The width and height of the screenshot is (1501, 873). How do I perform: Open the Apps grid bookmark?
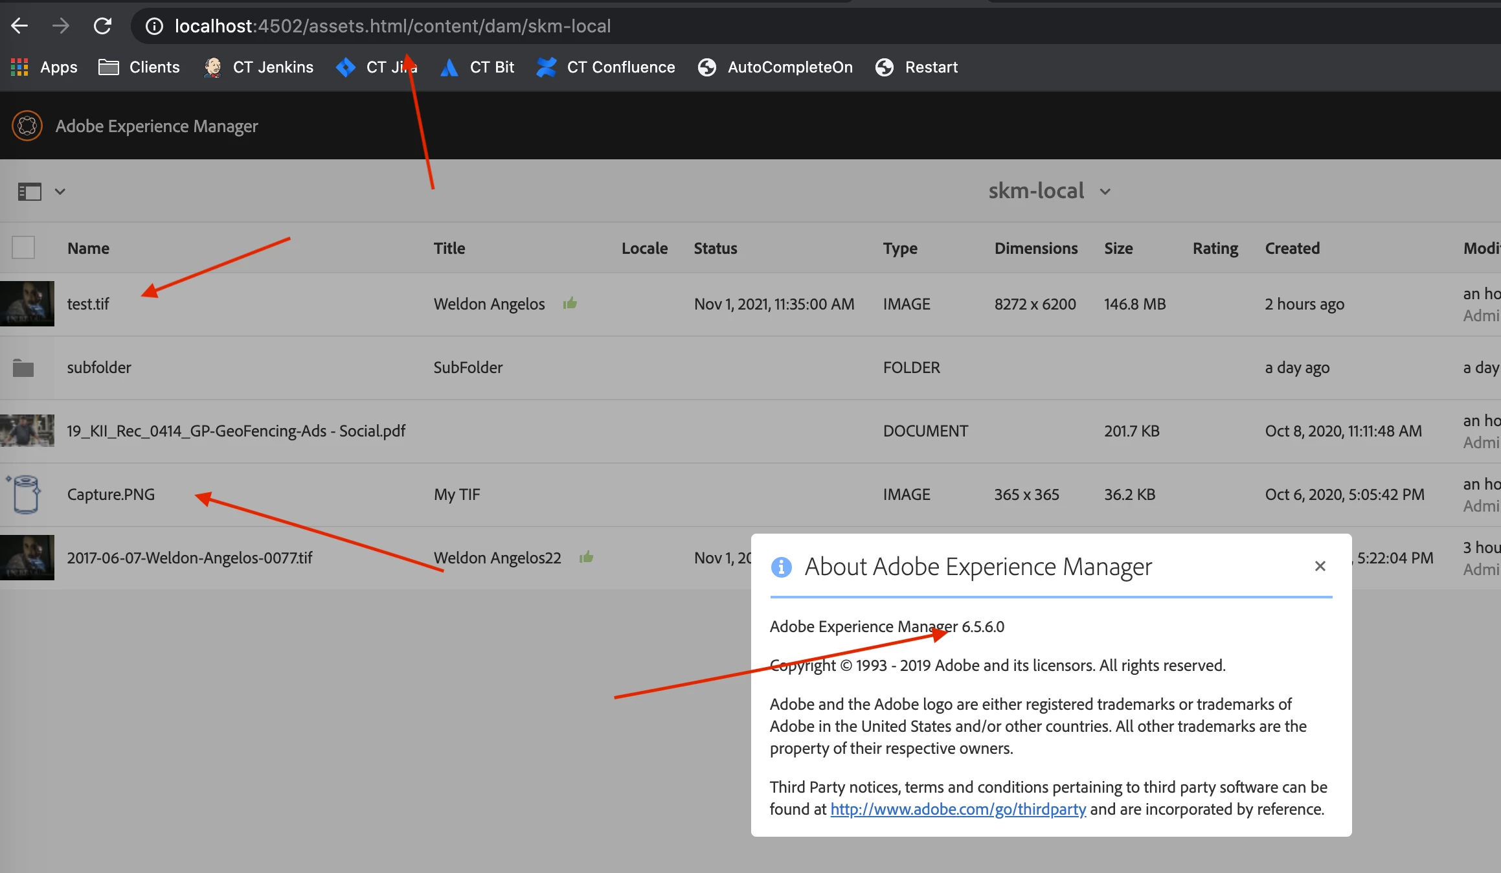(44, 67)
